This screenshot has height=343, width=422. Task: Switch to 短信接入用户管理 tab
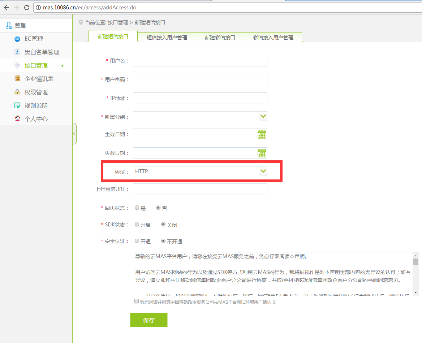point(167,38)
